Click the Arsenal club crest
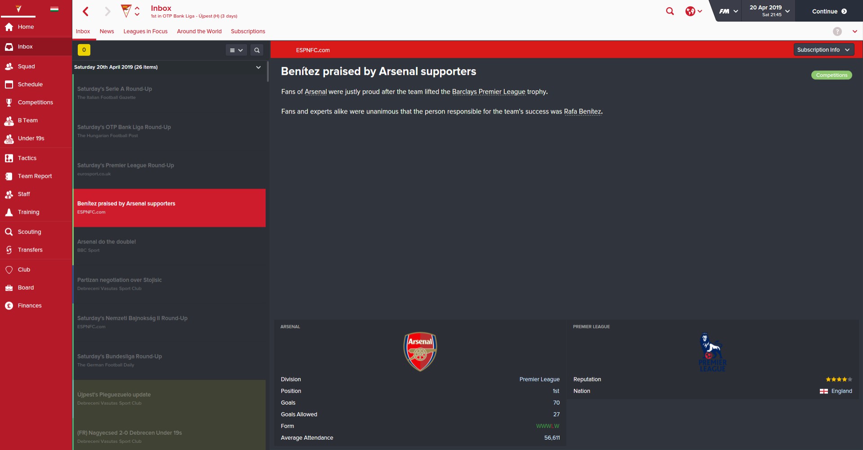This screenshot has height=450, width=863. coord(420,351)
